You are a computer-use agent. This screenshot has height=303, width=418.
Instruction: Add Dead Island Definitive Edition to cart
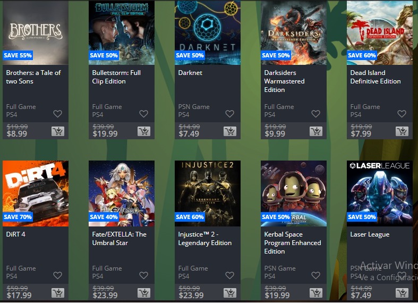pos(402,131)
